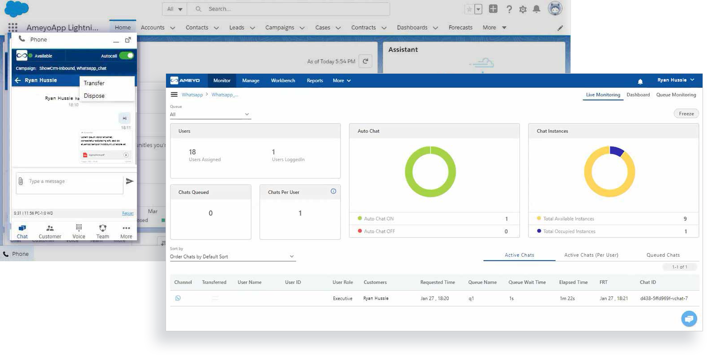Click the attachment paperclip icon
The height and width of the screenshot is (355, 707).
21,181
